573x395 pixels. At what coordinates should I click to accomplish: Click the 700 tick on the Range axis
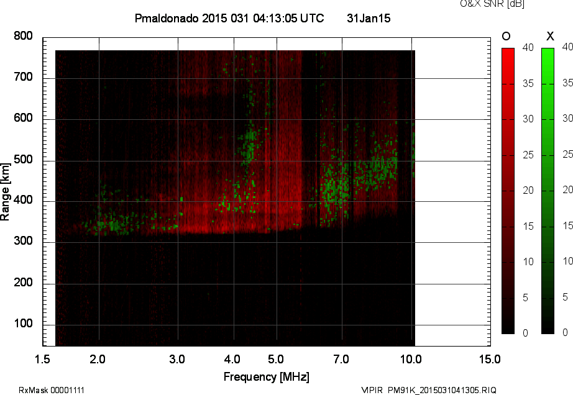(x=23, y=76)
